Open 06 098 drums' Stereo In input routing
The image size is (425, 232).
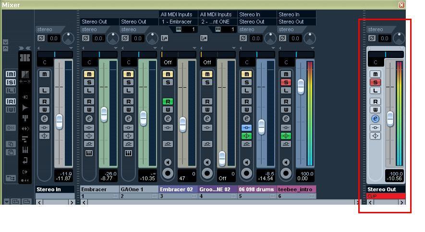(257, 14)
